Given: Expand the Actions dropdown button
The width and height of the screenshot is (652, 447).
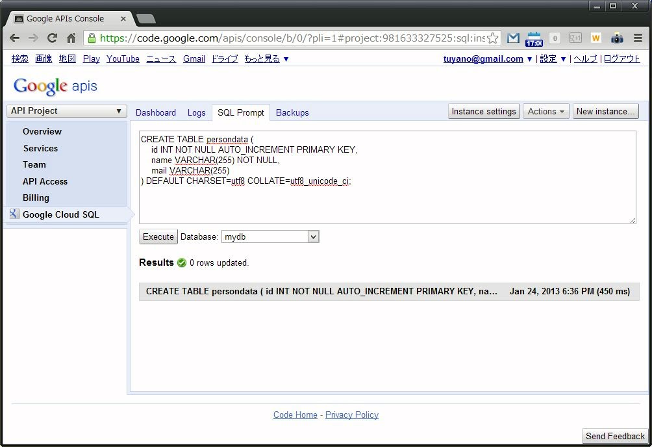Looking at the screenshot, I should point(545,112).
